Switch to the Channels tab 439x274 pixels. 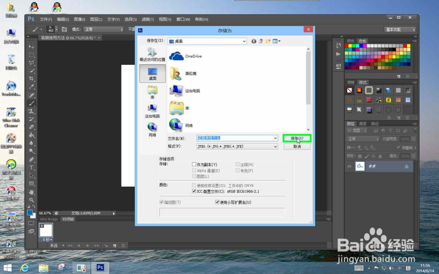[363, 124]
